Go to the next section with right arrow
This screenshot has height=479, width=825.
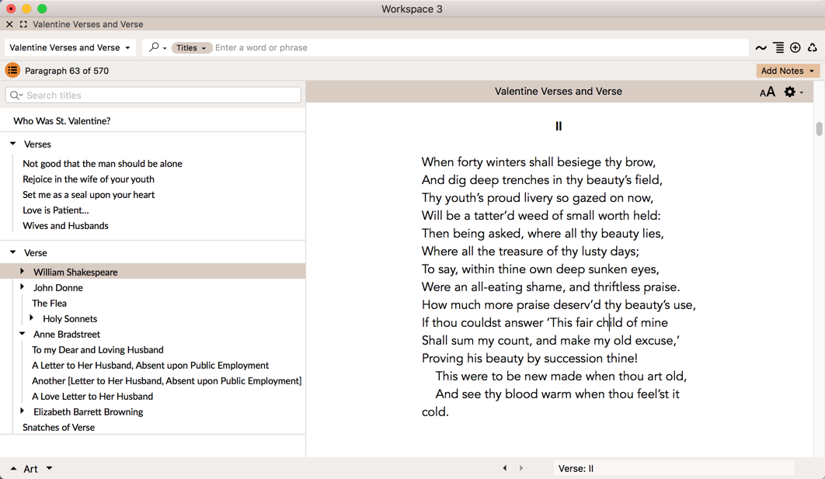[521, 468]
